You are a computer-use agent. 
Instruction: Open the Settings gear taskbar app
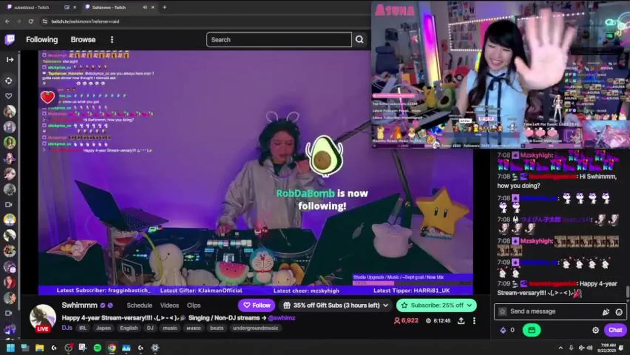pyautogui.click(x=155, y=348)
